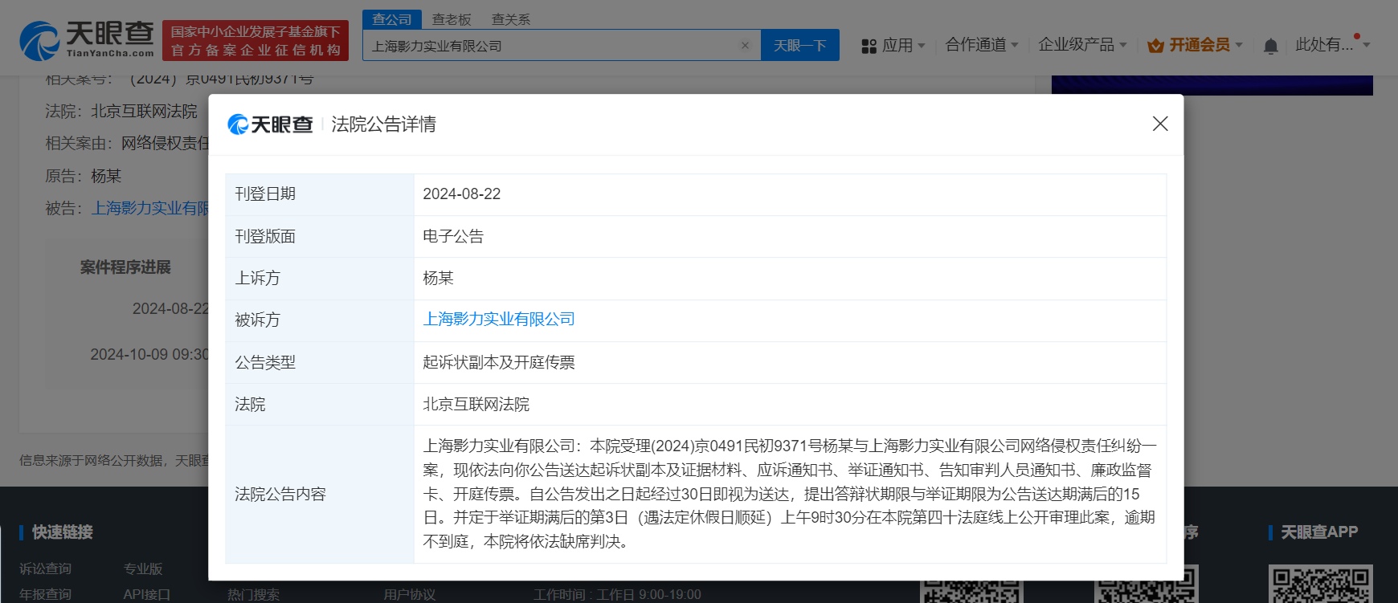Click the 法院公告内容 row label
This screenshot has height=603, width=1398.
pos(320,494)
